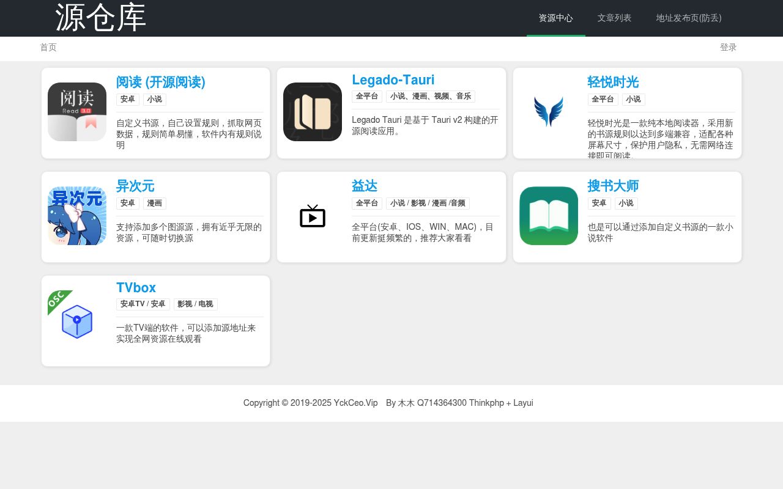Click the 安卓TV / 安卓 tag

click(143, 304)
